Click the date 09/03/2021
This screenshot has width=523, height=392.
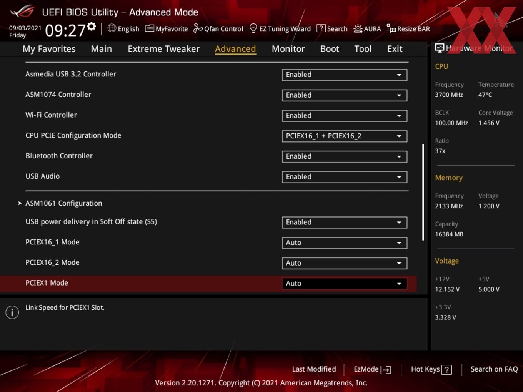click(25, 28)
